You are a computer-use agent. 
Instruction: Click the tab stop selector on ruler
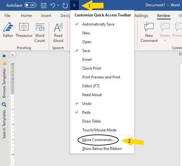point(13,54)
